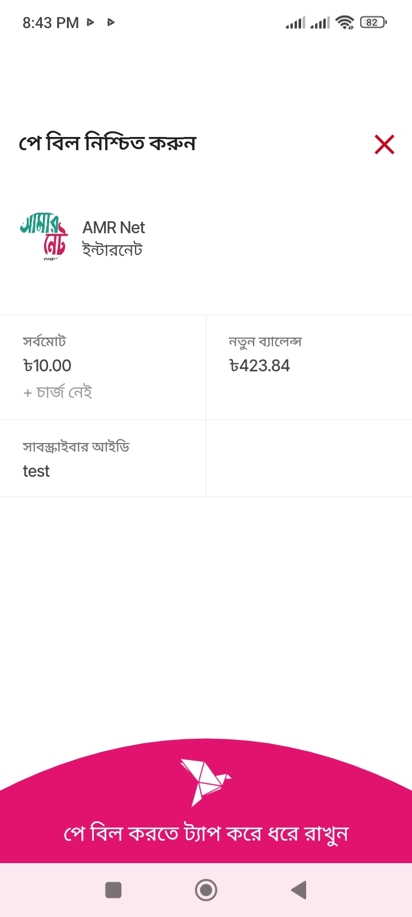
Task: Tap the Wi-Fi status icon
Action: pos(345,22)
